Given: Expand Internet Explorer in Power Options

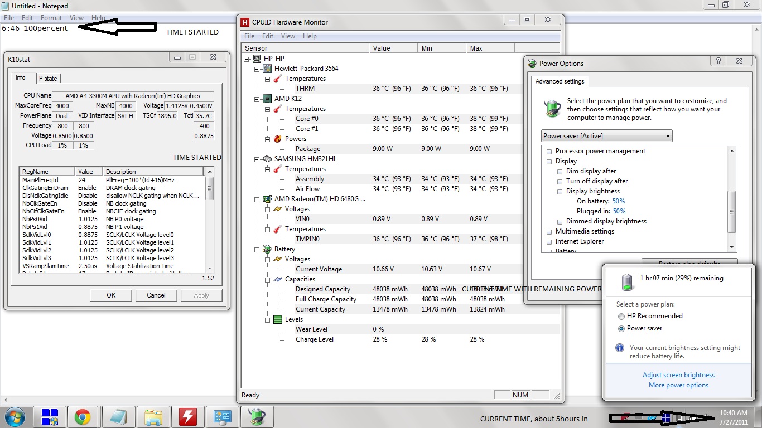Looking at the screenshot, I should click(549, 242).
